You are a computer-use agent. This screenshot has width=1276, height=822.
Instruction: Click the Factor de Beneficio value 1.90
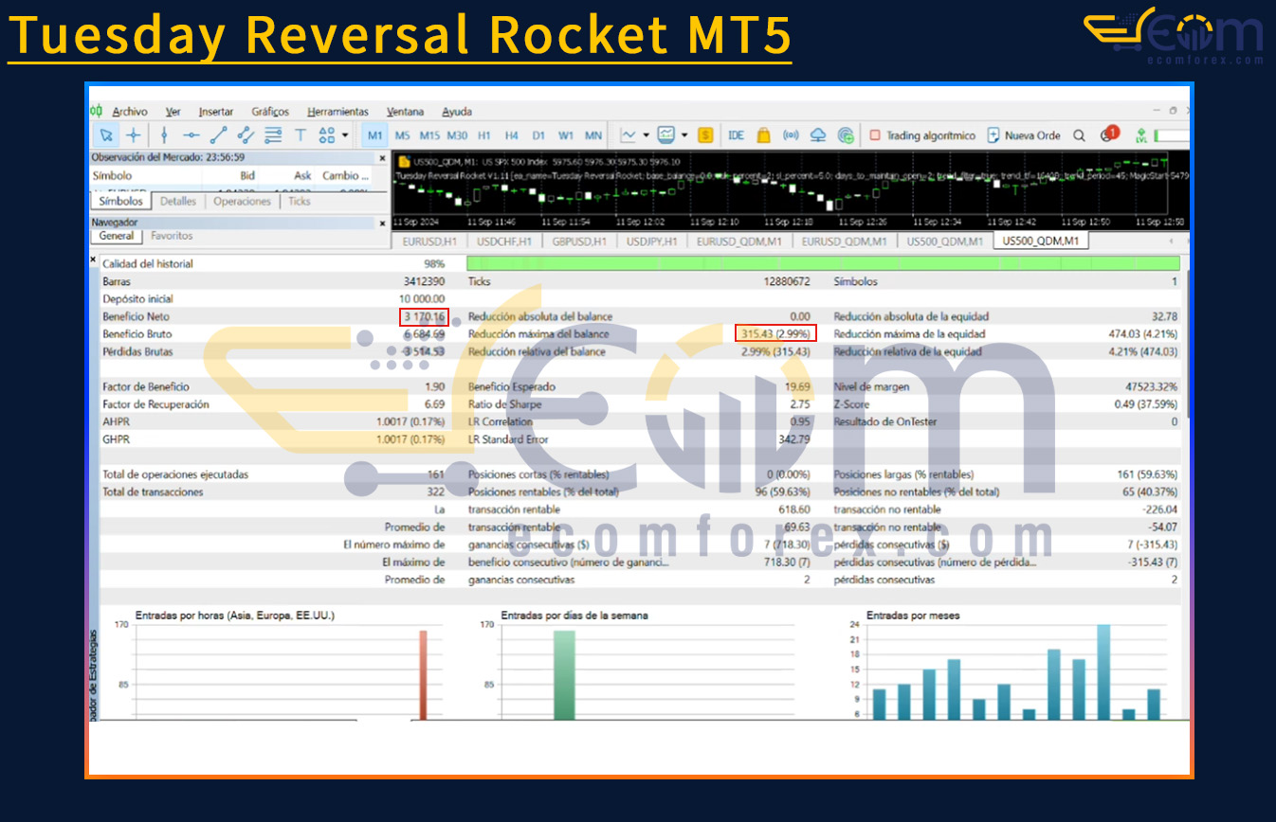[x=435, y=386]
